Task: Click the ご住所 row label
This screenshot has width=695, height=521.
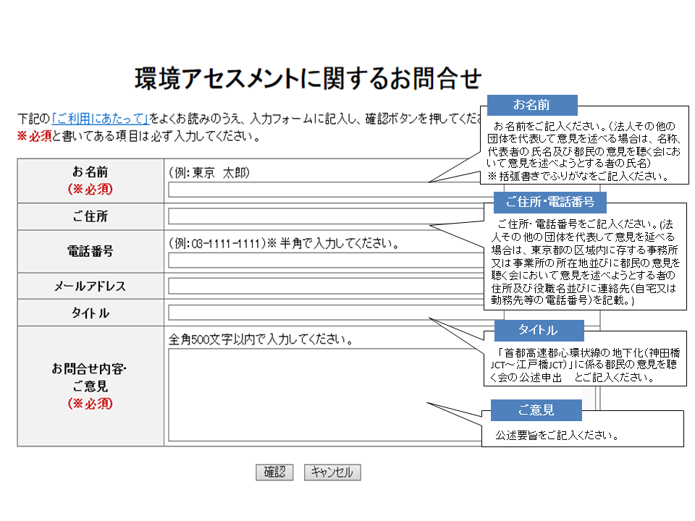Action: tap(90, 216)
